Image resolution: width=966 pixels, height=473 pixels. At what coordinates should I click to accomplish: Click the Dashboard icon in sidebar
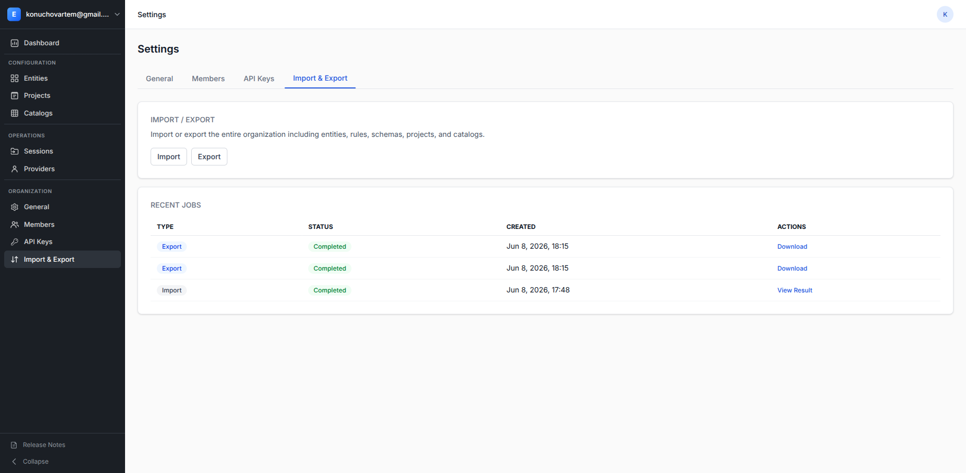(15, 43)
